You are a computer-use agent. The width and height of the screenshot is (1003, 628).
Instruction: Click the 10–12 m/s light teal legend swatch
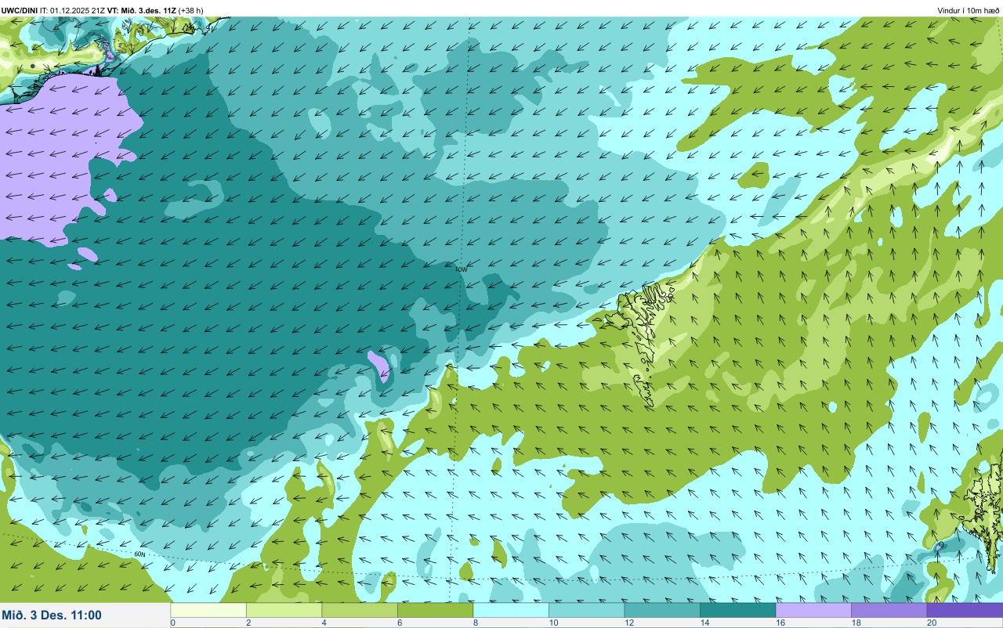click(x=586, y=610)
